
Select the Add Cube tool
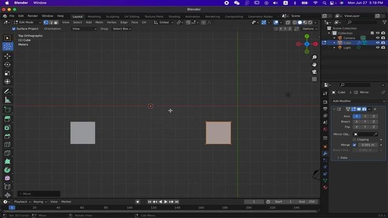[x=7, y=110]
